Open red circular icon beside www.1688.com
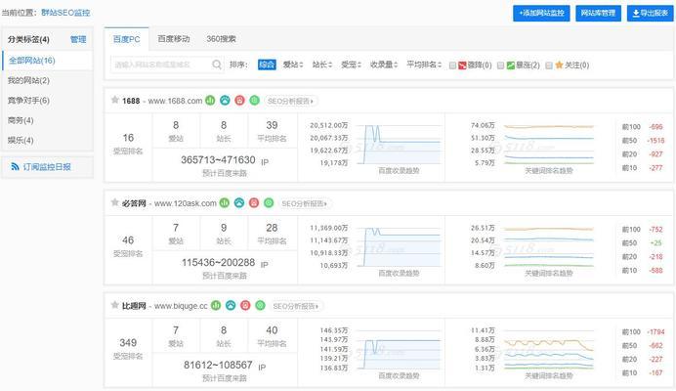Screen dimensions: 676x391 coord(239,100)
